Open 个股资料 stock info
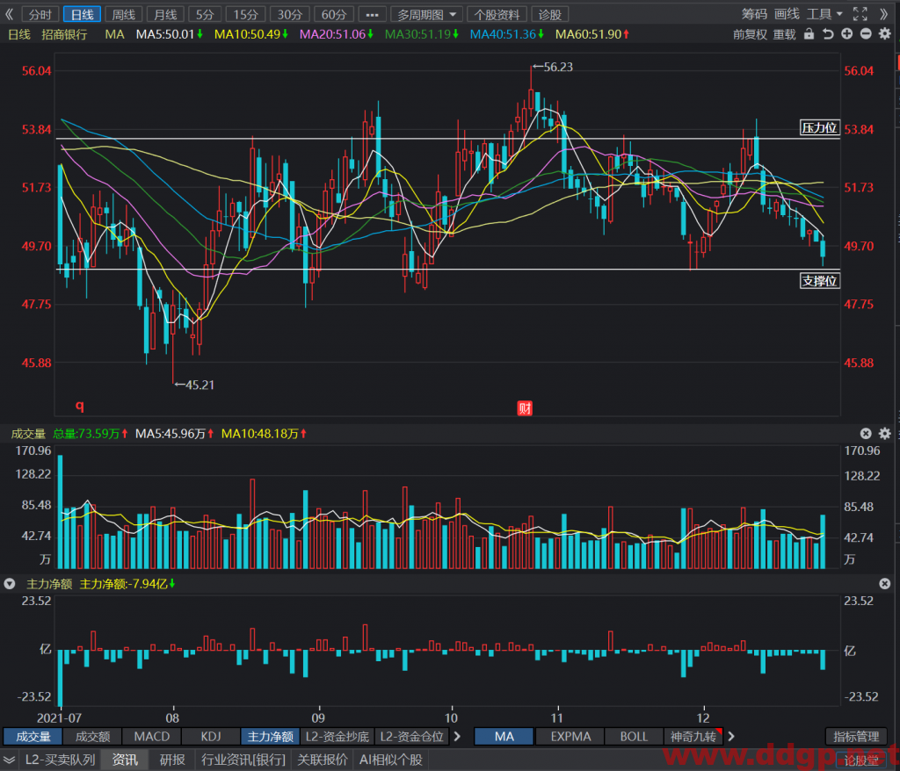 pos(497,14)
